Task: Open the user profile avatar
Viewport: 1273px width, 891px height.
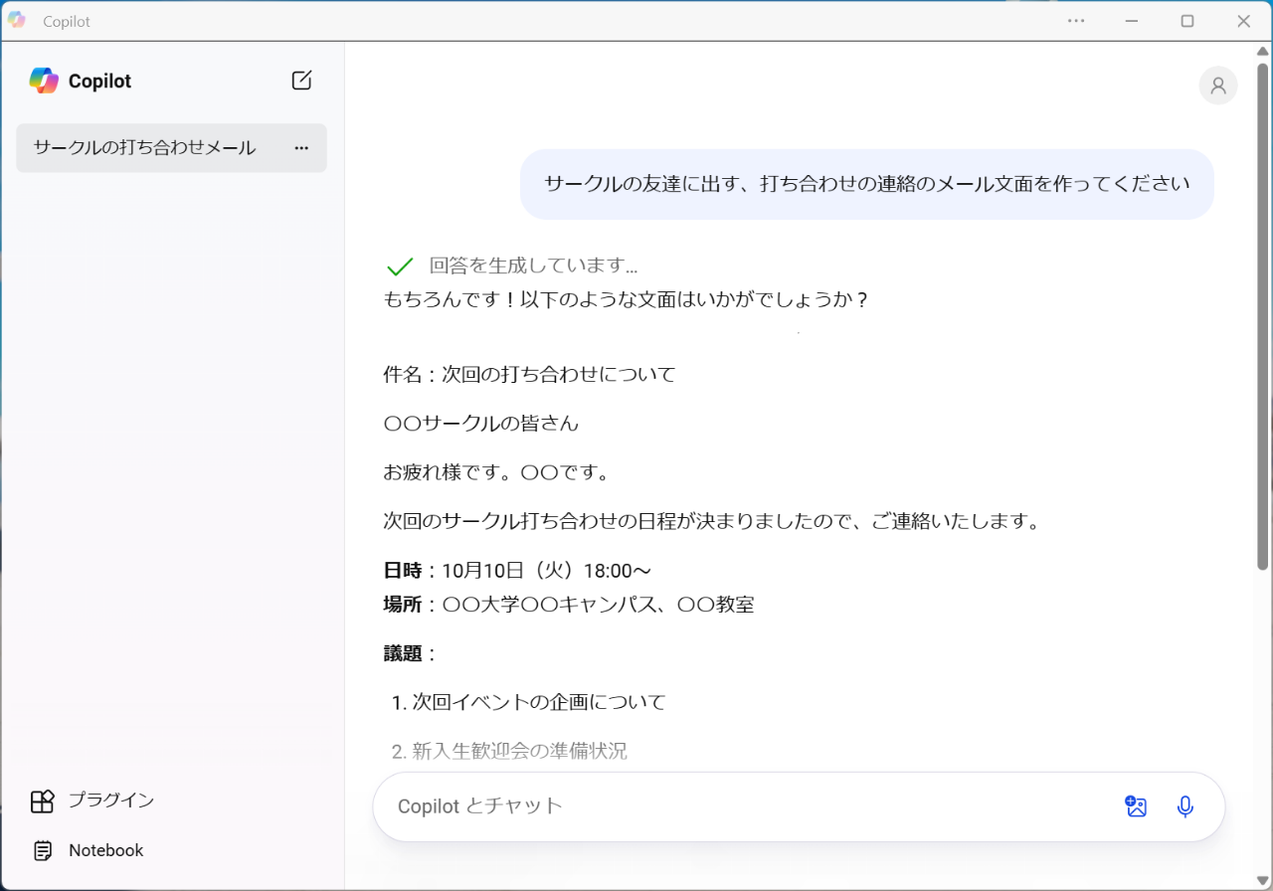Action: 1217,86
